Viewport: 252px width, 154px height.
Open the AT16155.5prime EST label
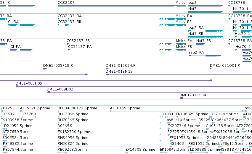(x=125, y=108)
